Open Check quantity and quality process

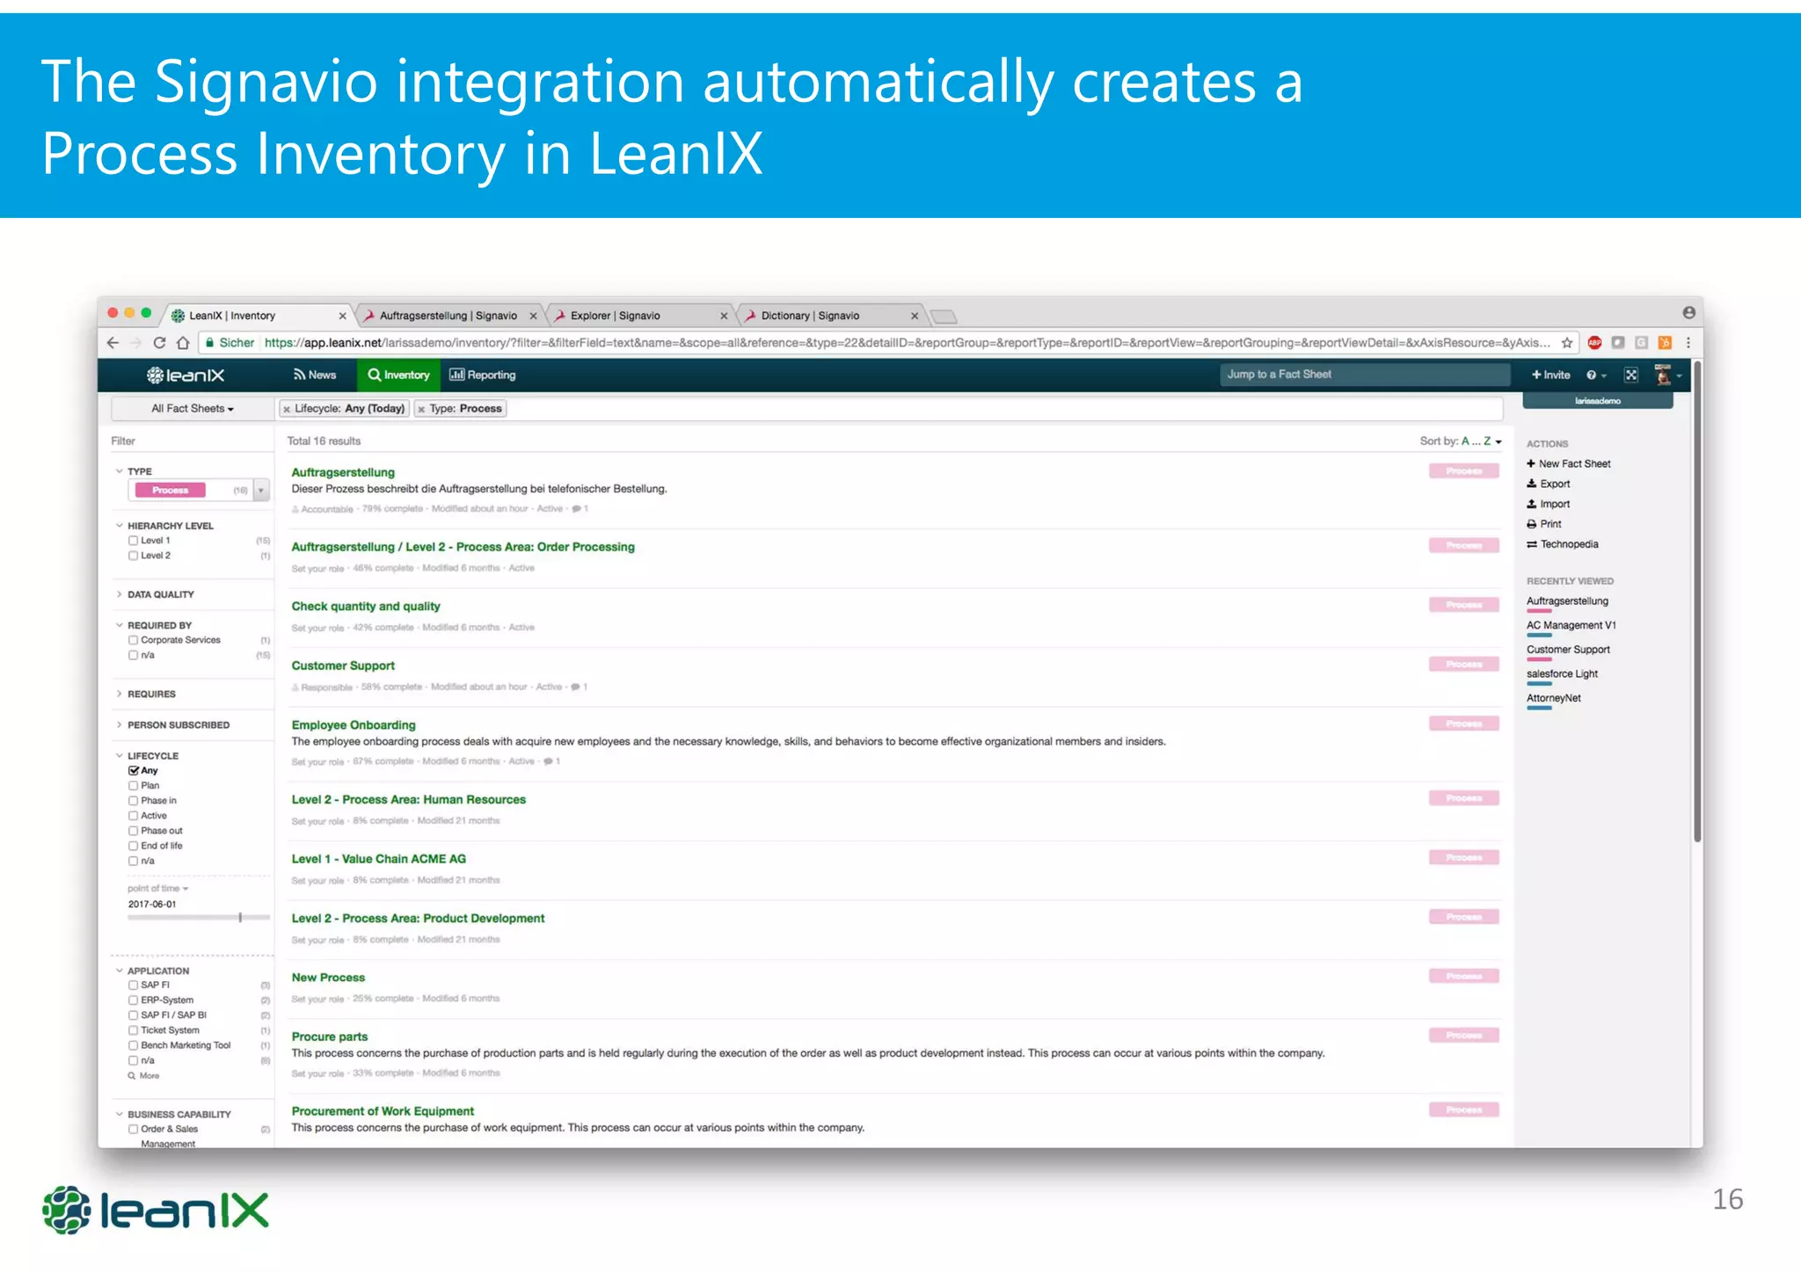(x=366, y=607)
